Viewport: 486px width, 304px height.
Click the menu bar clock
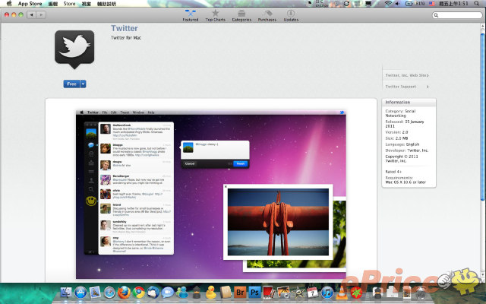(453, 3)
